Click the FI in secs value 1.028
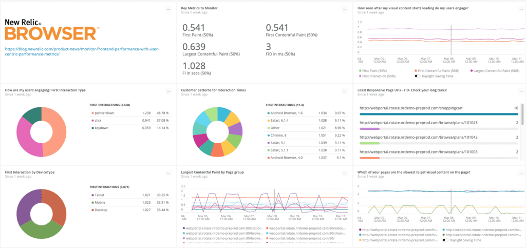The height and width of the screenshot is (248, 526). [x=194, y=66]
